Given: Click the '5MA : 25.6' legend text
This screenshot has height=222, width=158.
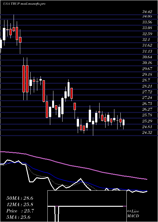Looking at the screenshot, I should tap(18, 217).
